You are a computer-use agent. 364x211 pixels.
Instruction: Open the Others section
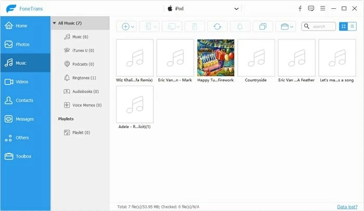click(25, 138)
